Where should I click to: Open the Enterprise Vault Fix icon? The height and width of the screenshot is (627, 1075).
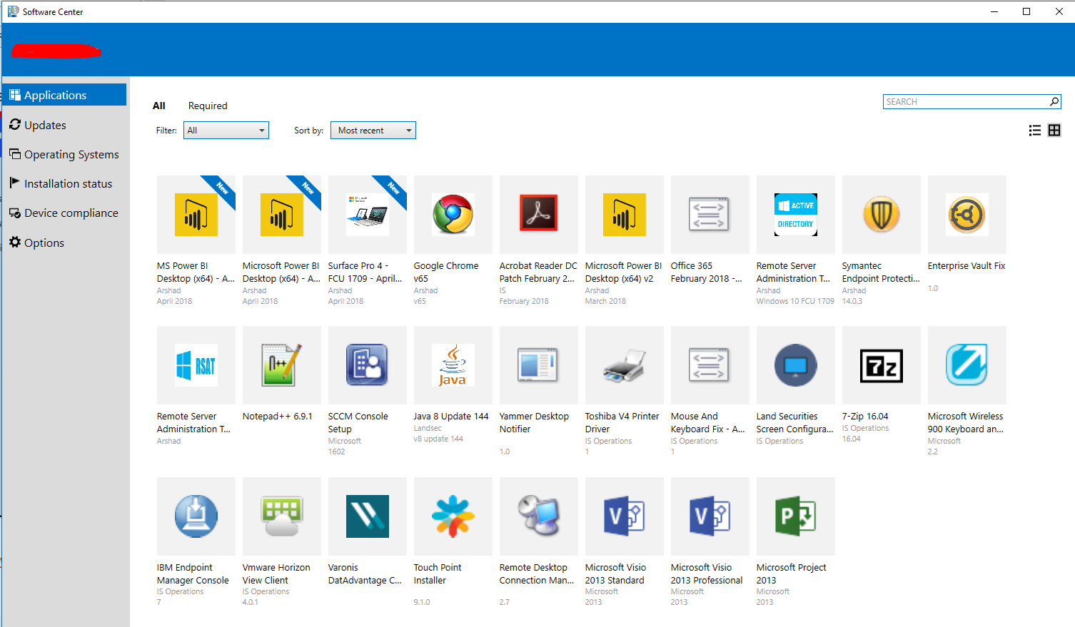pyautogui.click(x=967, y=215)
